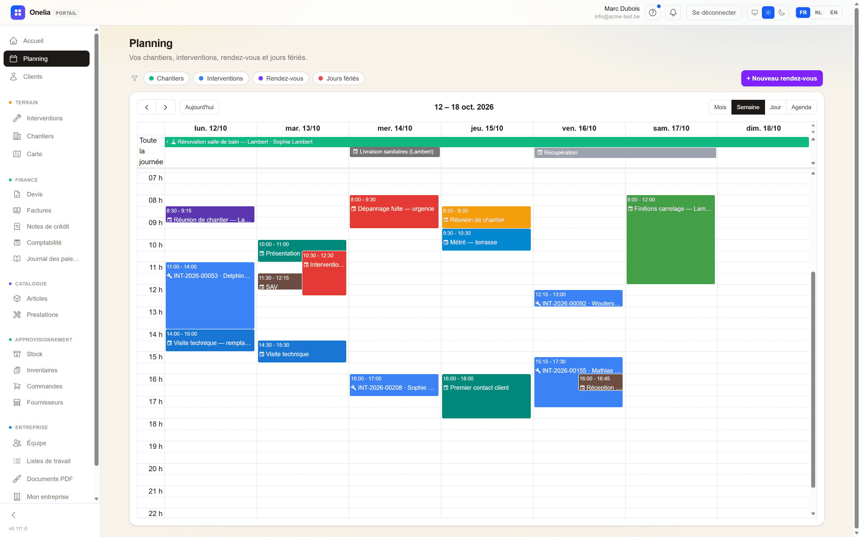Click the Fournisseurs store icon
This screenshot has height=537, width=860.
(17, 402)
